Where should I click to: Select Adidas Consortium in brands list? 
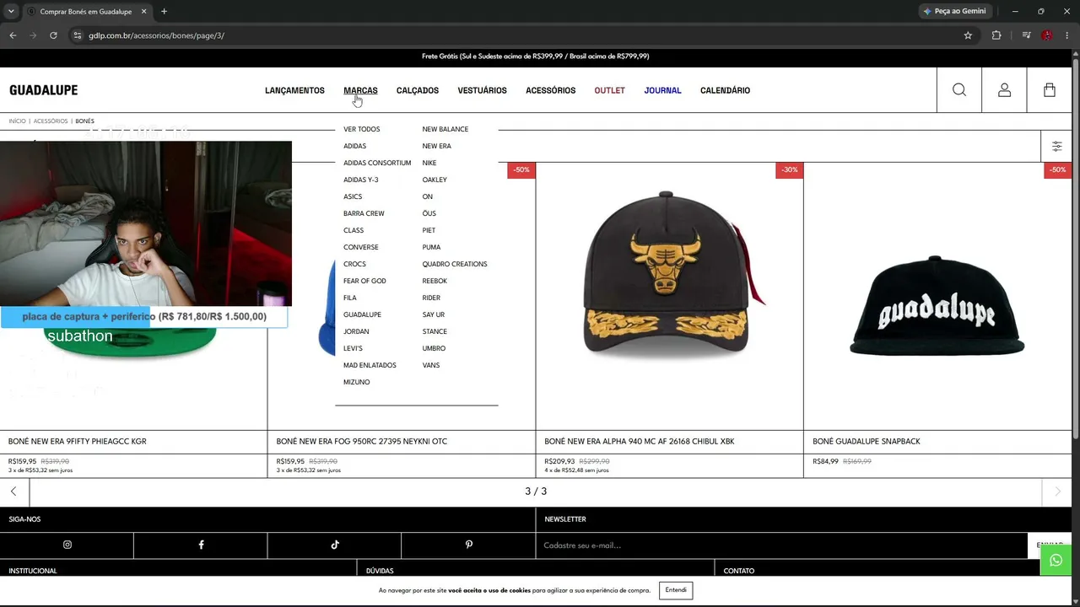coord(377,163)
